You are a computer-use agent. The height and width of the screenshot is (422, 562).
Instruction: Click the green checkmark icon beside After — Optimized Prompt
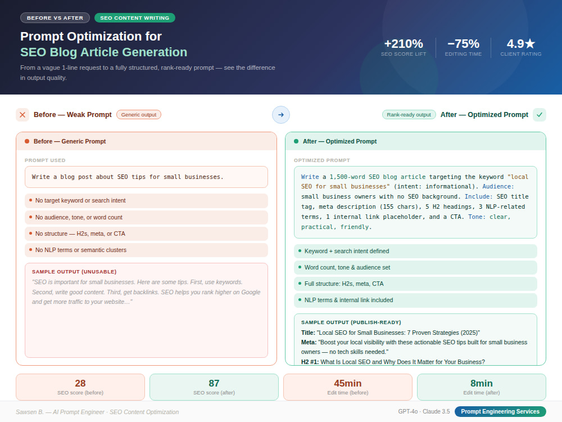coord(540,115)
